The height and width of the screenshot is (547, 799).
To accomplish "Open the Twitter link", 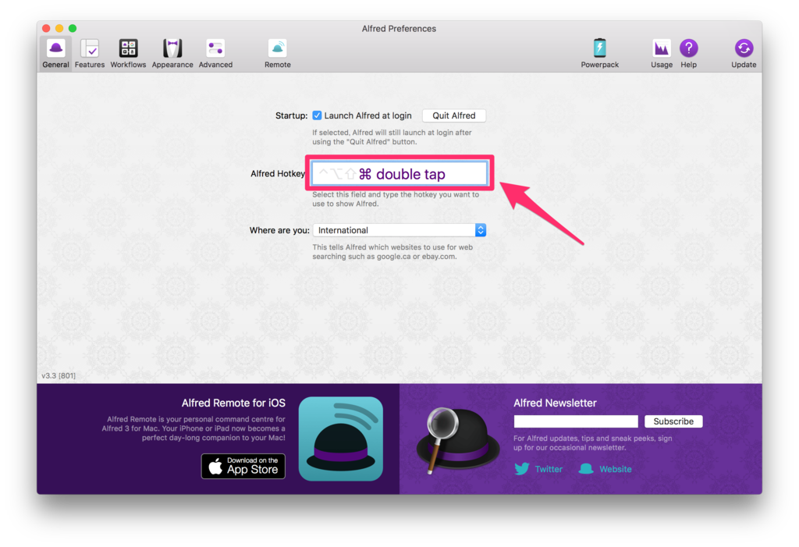I will pos(549,469).
